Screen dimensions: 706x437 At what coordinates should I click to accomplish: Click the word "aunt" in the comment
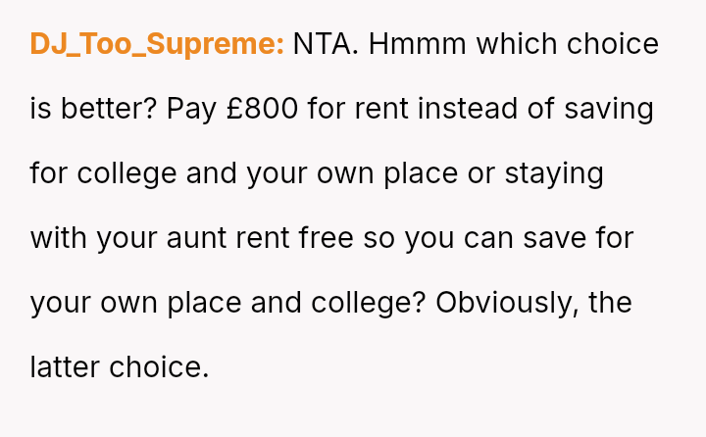pos(200,238)
